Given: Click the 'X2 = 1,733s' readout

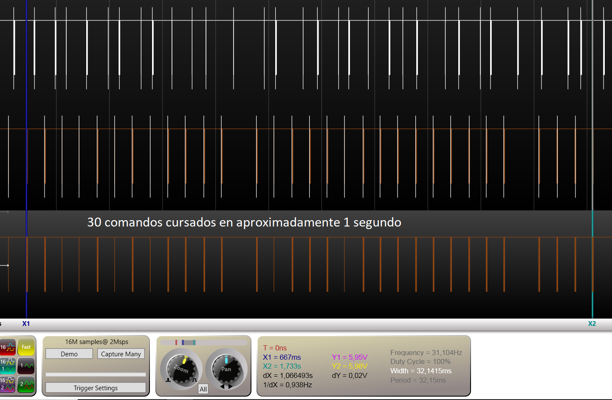Looking at the screenshot, I should point(282,366).
